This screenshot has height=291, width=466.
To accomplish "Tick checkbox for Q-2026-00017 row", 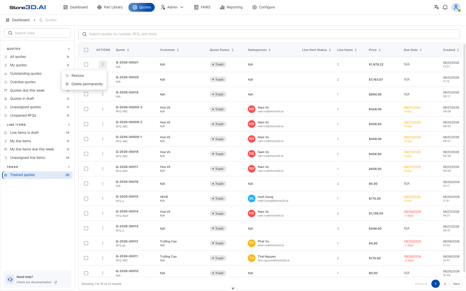I will pyautogui.click(x=86, y=169).
